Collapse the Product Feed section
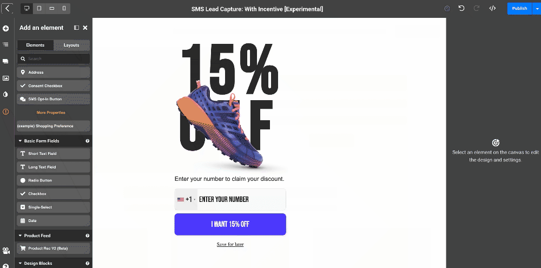The height and width of the screenshot is (268, 541). tap(20, 236)
